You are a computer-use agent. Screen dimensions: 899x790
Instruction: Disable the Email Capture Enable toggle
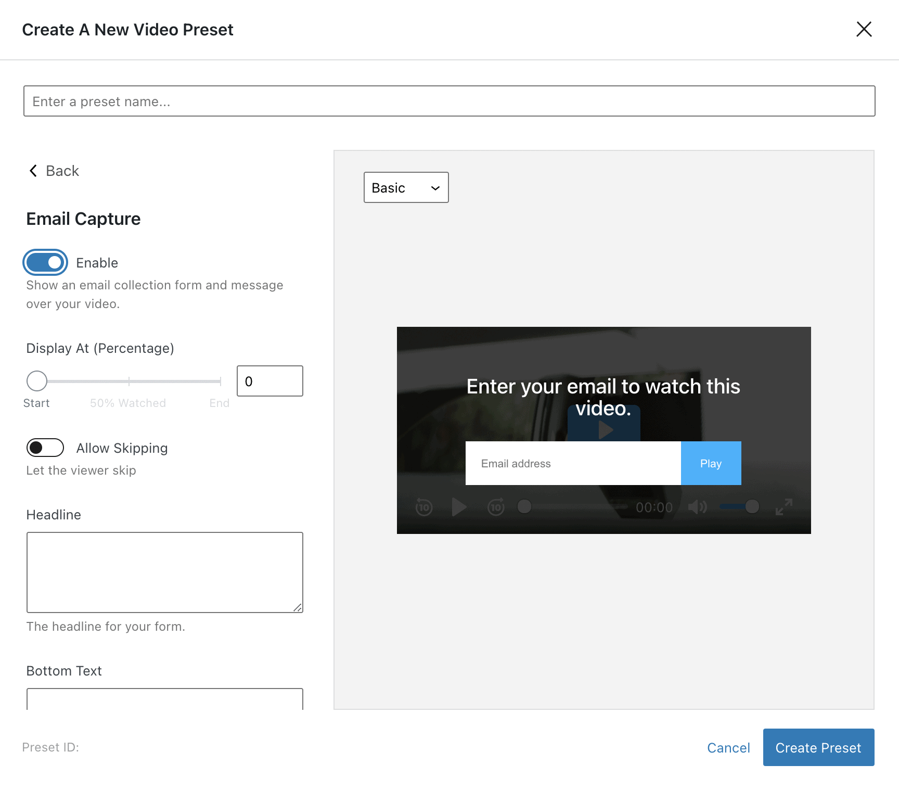click(x=45, y=263)
